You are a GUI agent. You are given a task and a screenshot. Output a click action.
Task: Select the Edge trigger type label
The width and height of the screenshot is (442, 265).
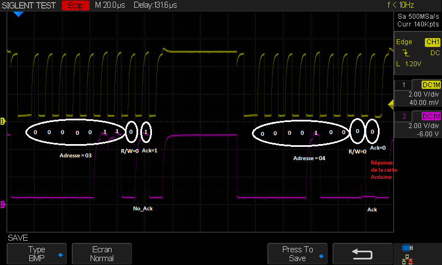pyautogui.click(x=404, y=42)
